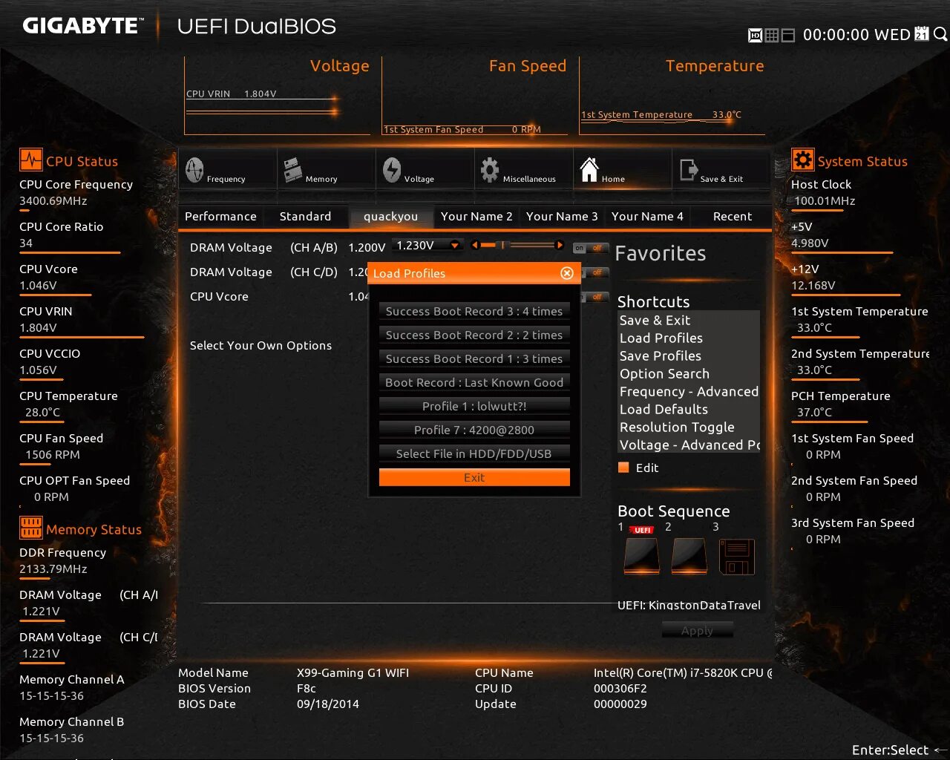Click the CPU Status pulse icon
This screenshot has height=760, width=950.
(x=31, y=160)
